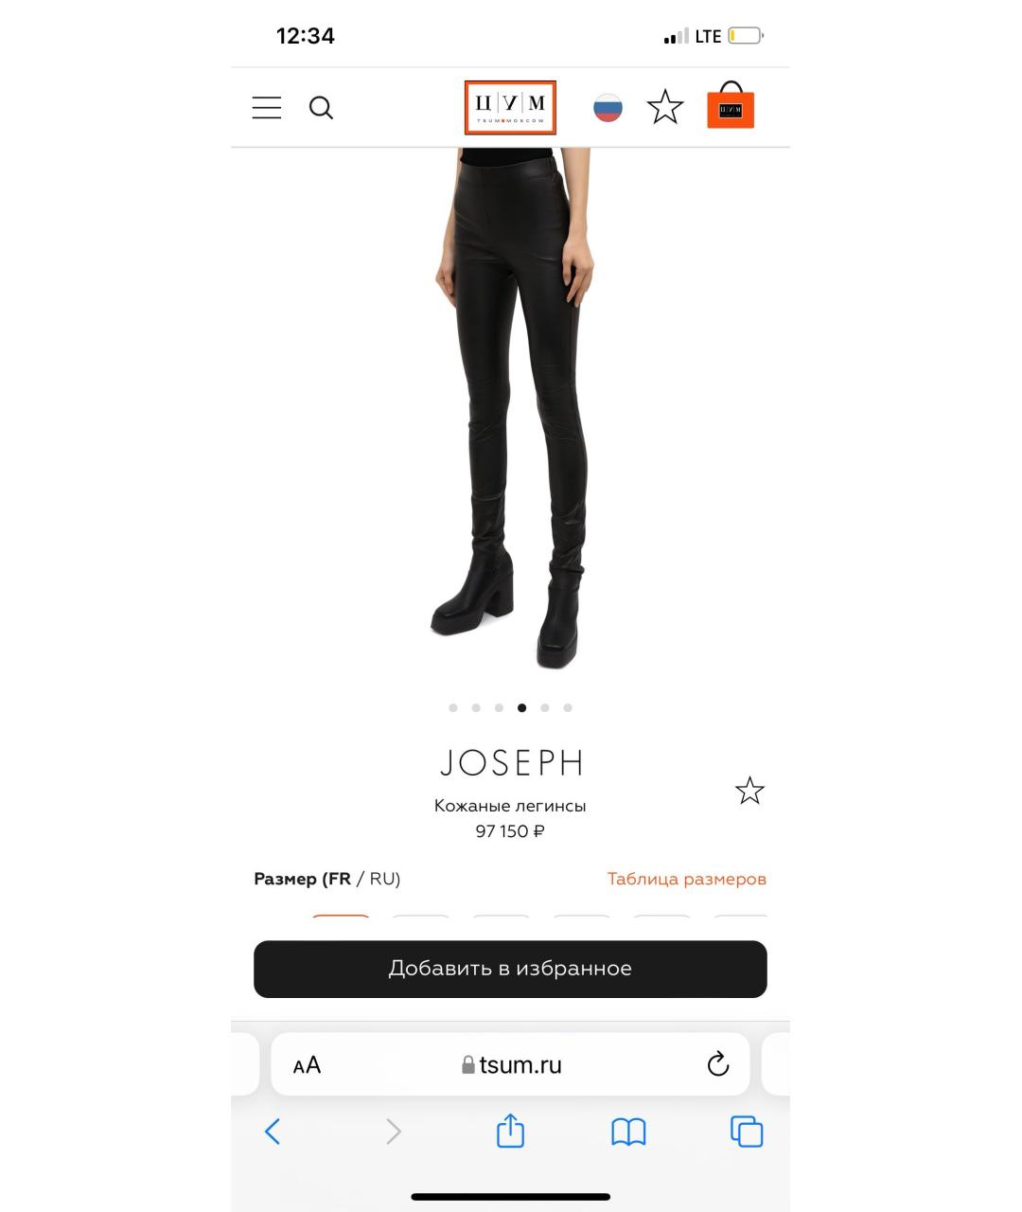Select the last image carousel dot
The image size is (1022, 1212).
click(x=568, y=707)
